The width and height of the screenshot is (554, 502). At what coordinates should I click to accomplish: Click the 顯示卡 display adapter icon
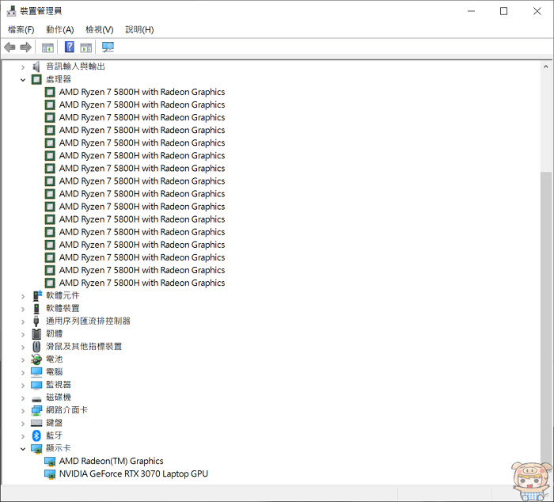click(x=36, y=448)
